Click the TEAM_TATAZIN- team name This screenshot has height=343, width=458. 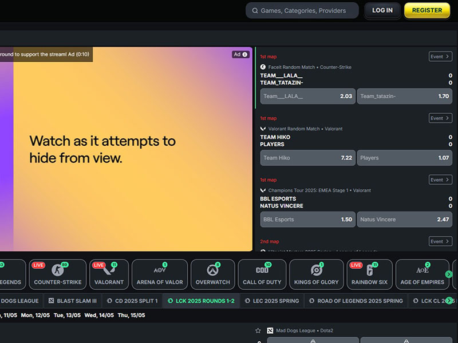click(282, 83)
